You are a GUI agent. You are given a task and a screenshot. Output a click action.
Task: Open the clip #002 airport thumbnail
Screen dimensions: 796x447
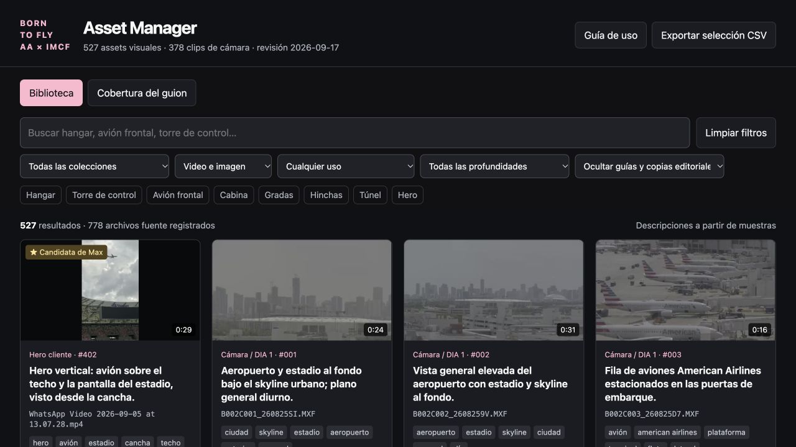[494, 291]
